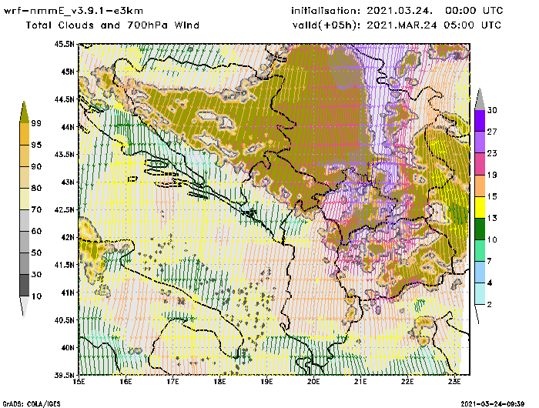Click the '23' label on wind legend

click(492, 153)
